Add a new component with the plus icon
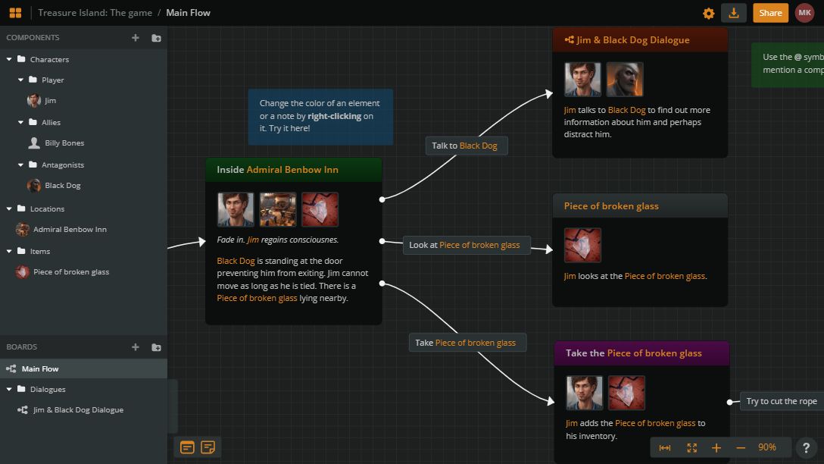The width and height of the screenshot is (824, 464). click(x=135, y=37)
